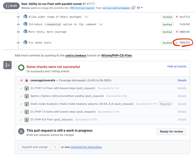Copy the head branch name icon

133,8
